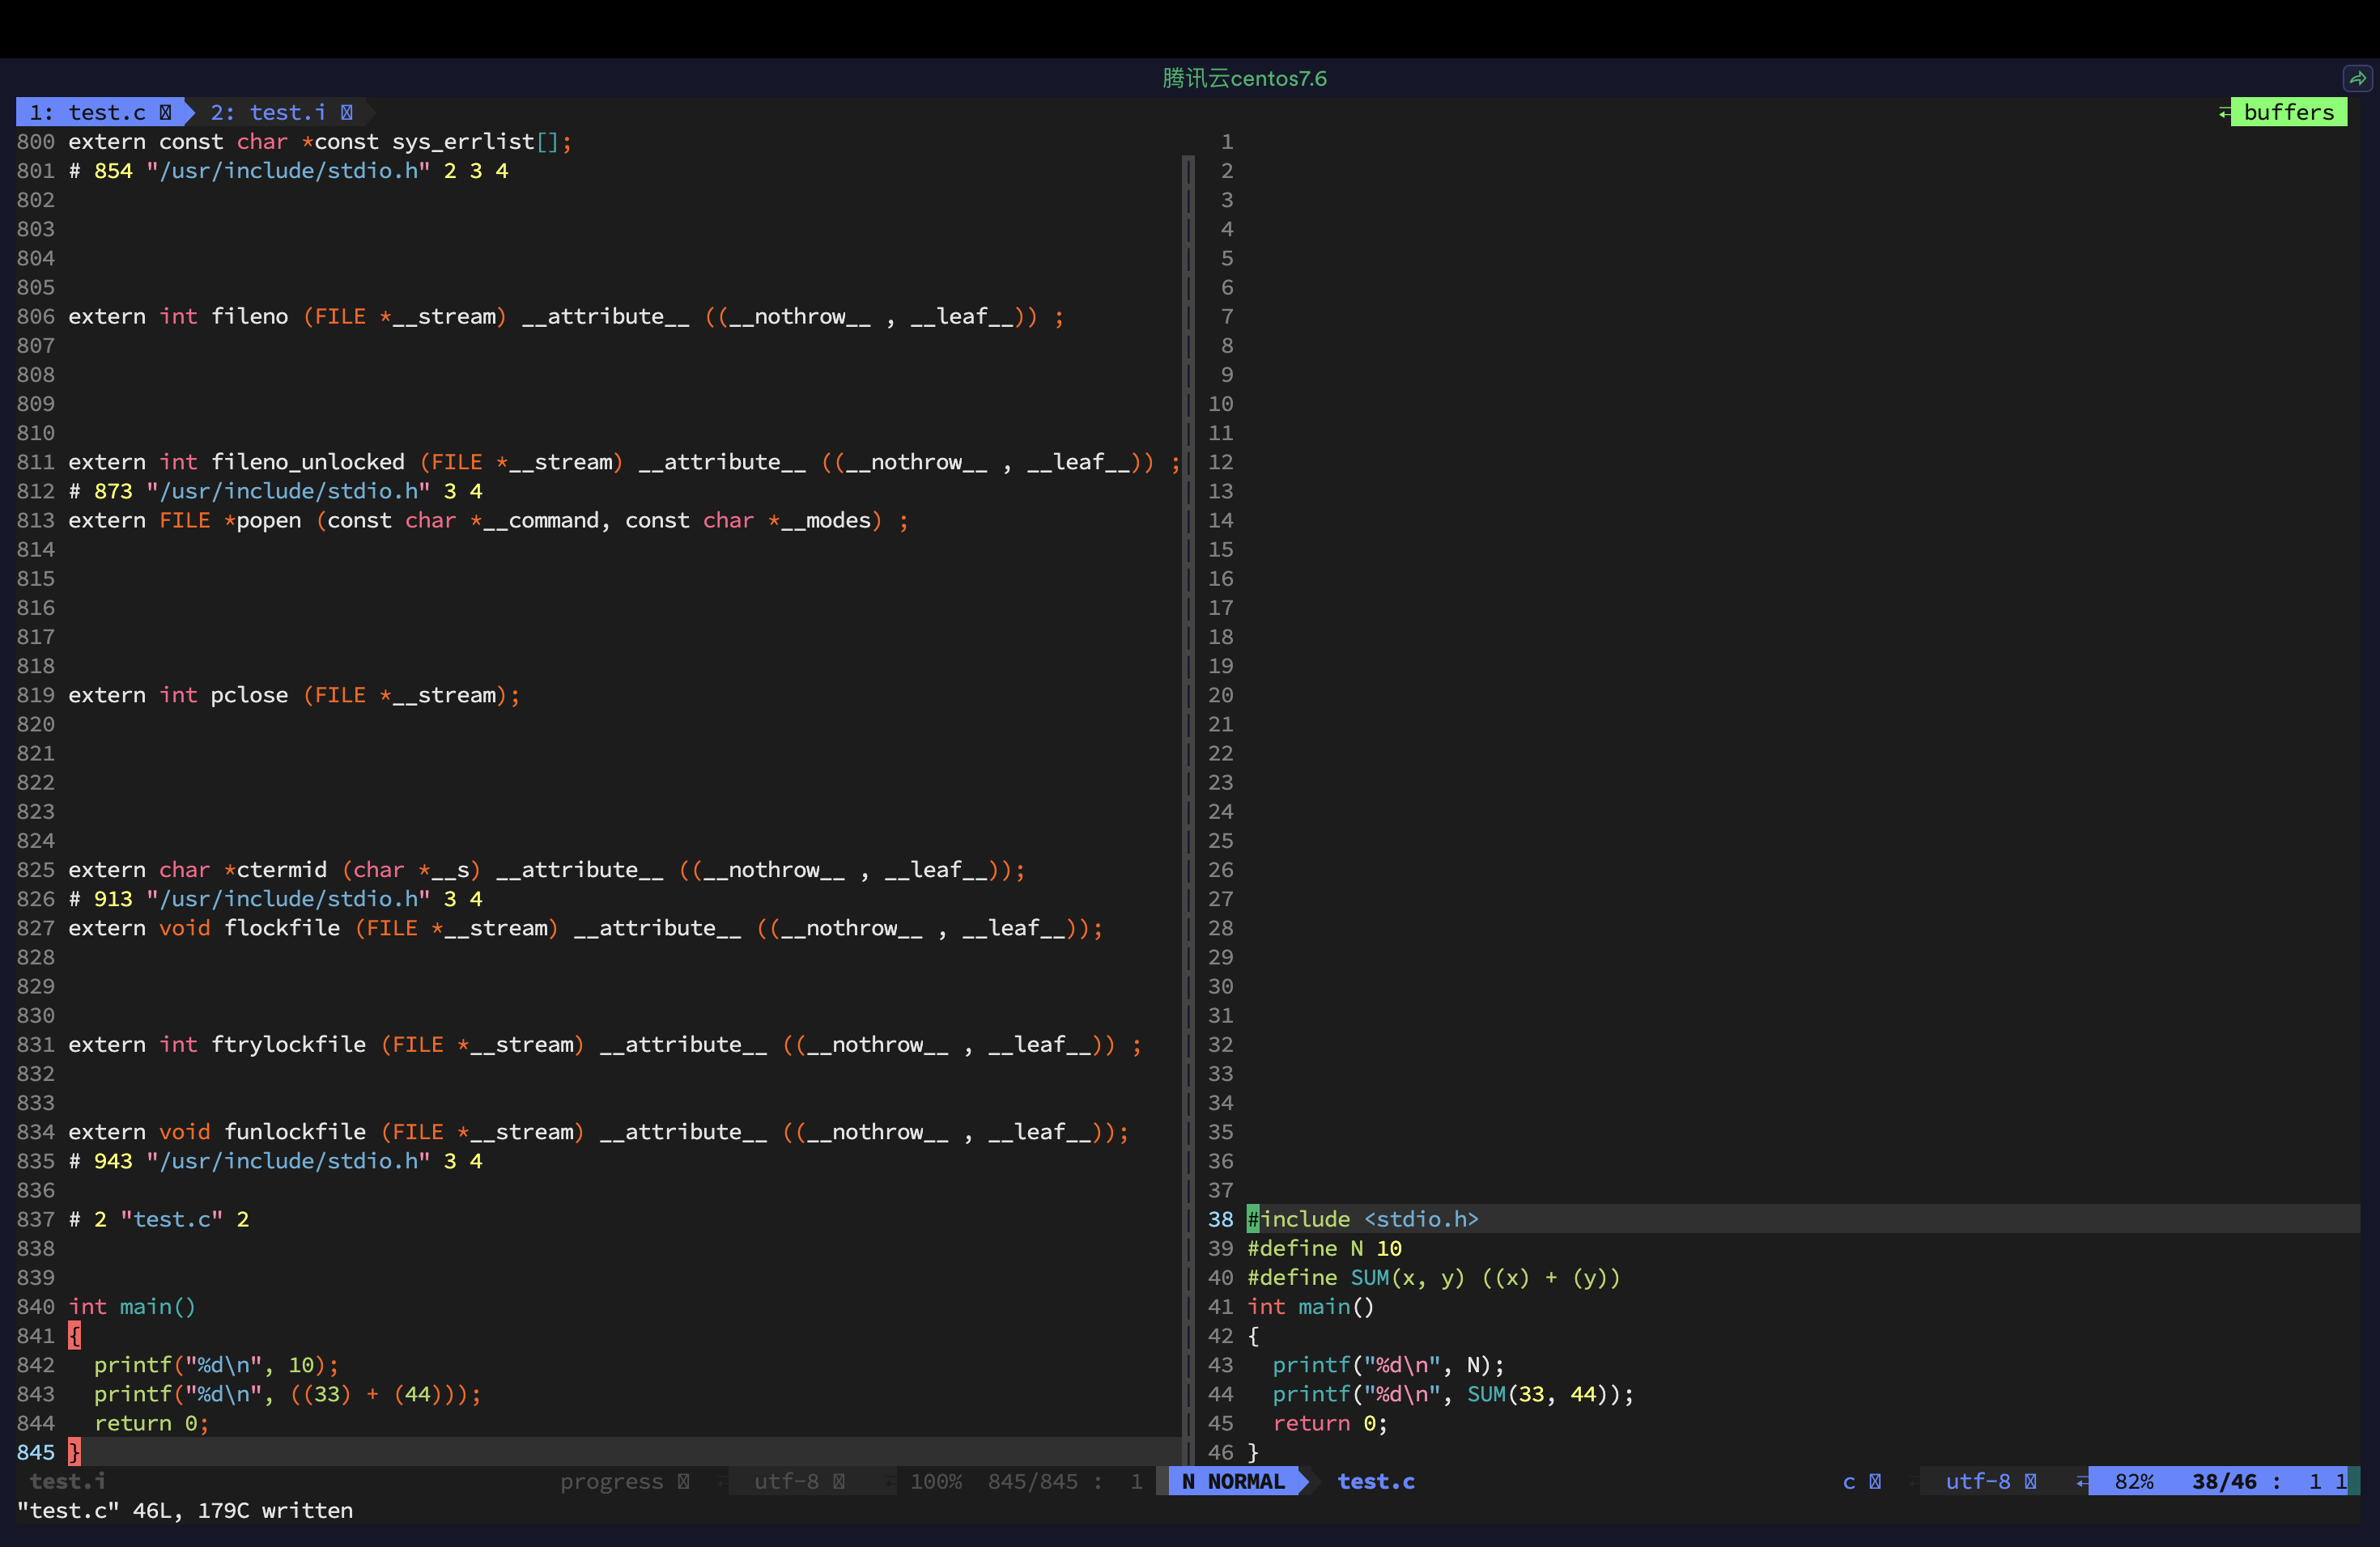Place cursor on #define N 10 line
The width and height of the screenshot is (2380, 1547).
(x=1324, y=1248)
